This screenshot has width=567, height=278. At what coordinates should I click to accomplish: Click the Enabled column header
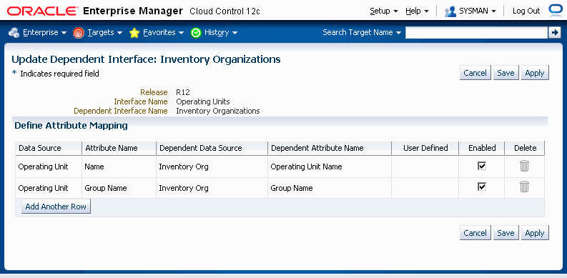pyautogui.click(x=482, y=148)
